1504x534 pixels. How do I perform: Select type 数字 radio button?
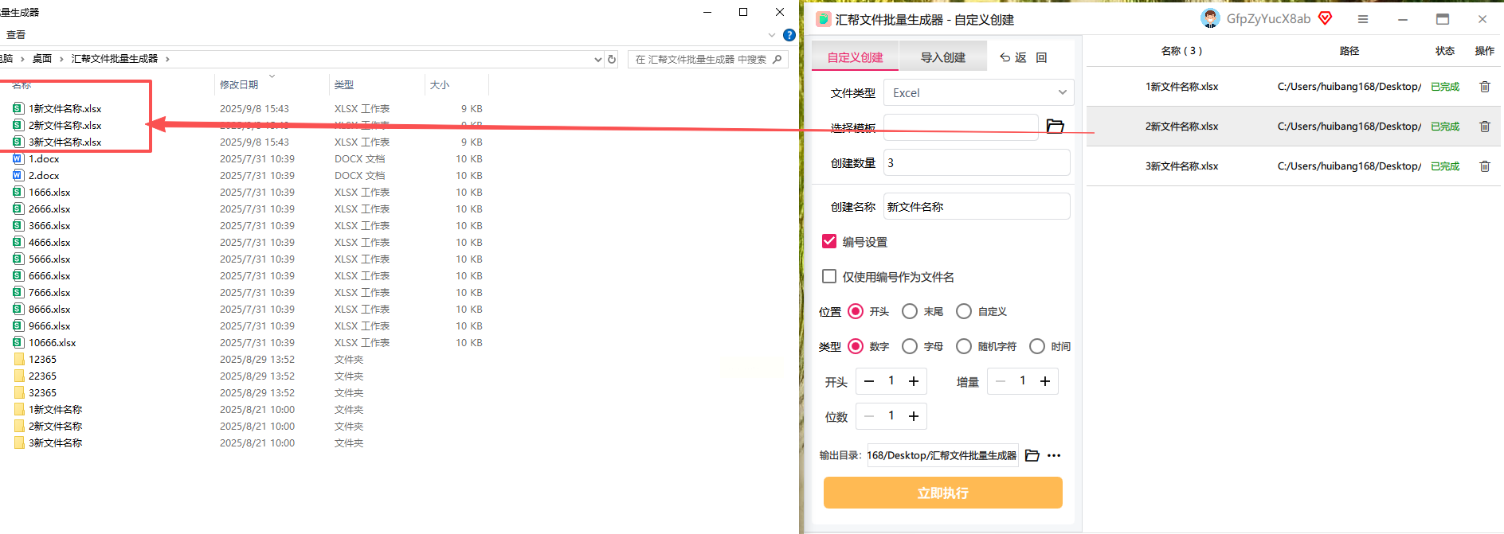click(856, 346)
